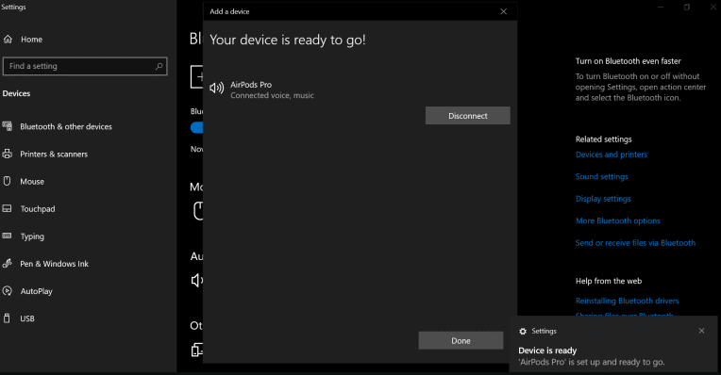
Task: Click the mouse device icon behind the dialog
Action: [198, 211]
